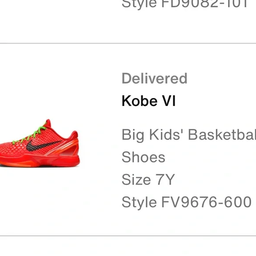Image resolution: width=256 pixels, height=256 pixels.
Task: Click the divider line above the Delivered order
Action: point(128,43)
